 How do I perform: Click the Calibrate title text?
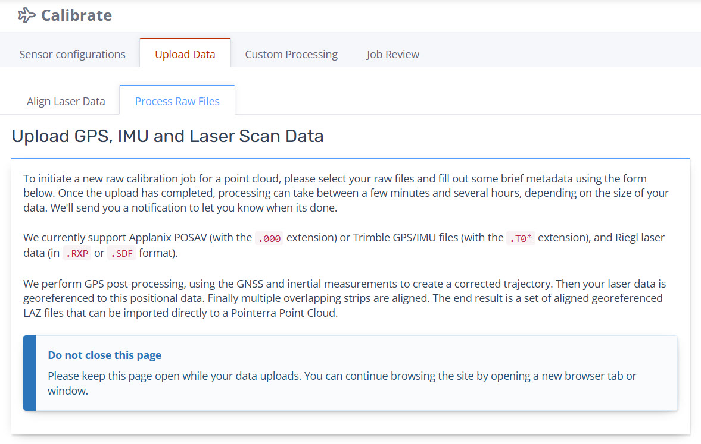pos(76,15)
